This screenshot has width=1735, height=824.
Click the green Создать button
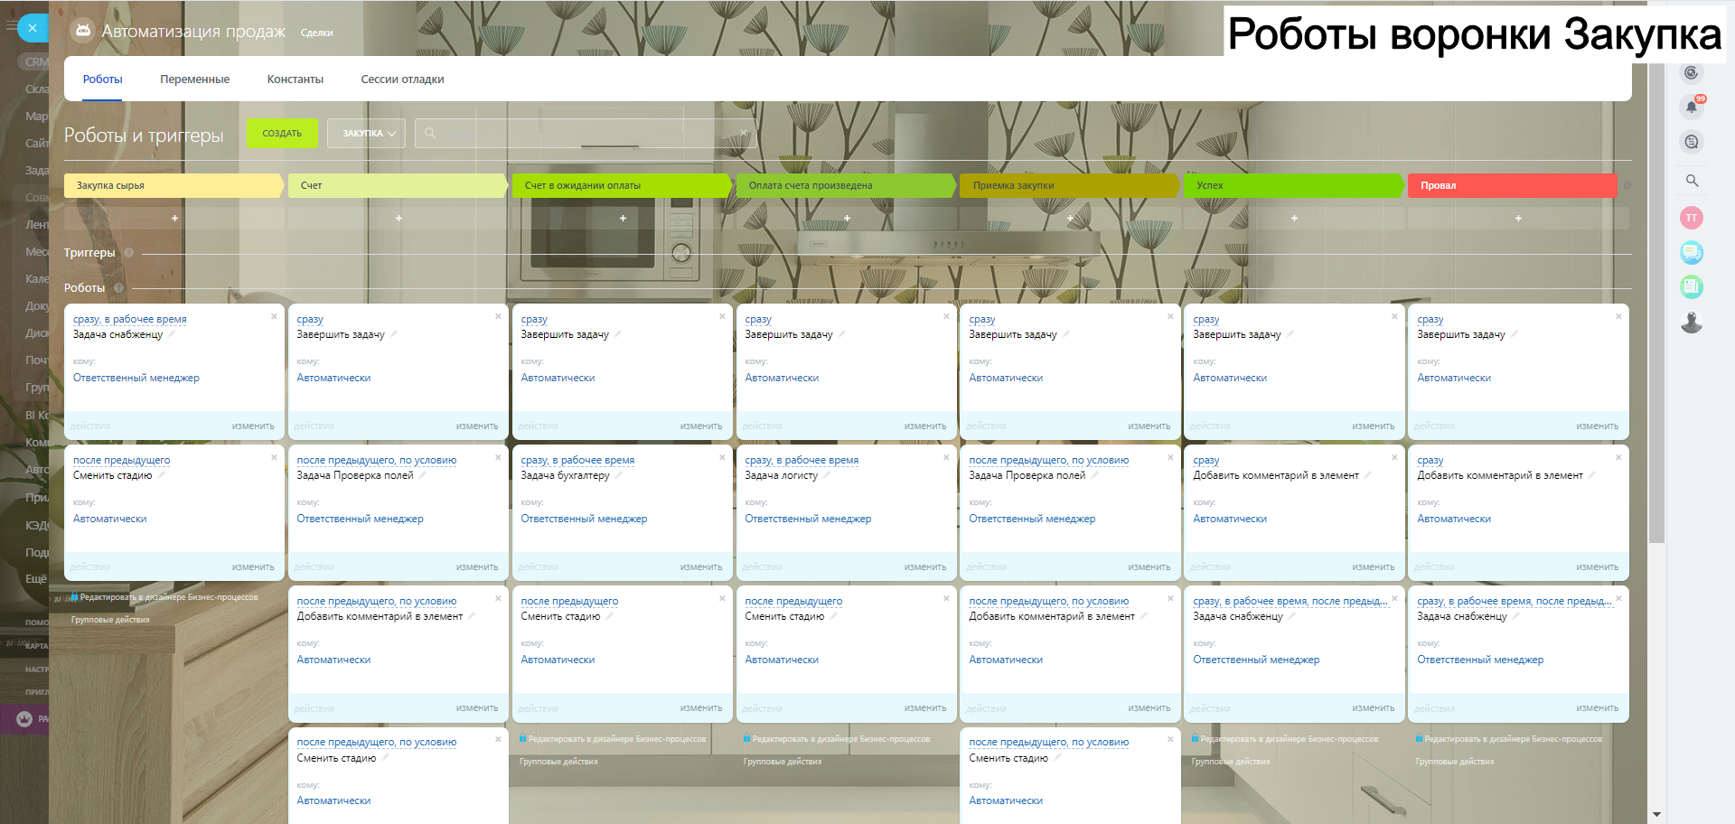coord(282,134)
